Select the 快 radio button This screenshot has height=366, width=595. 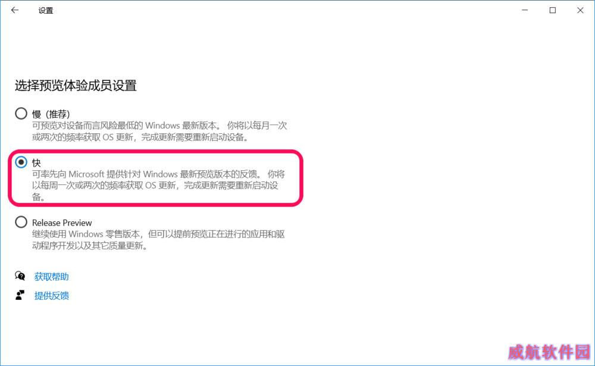tap(21, 162)
